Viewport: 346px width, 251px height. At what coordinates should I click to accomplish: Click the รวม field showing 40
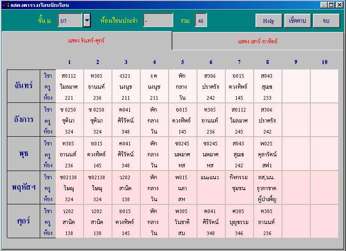click(201, 20)
